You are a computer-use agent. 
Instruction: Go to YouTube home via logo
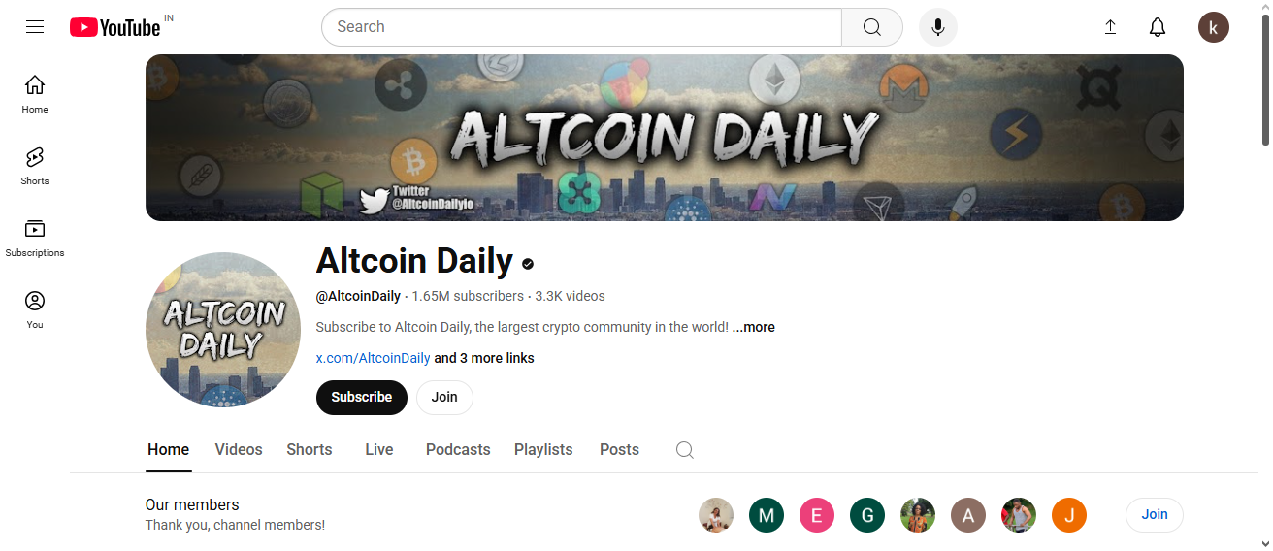(x=114, y=27)
